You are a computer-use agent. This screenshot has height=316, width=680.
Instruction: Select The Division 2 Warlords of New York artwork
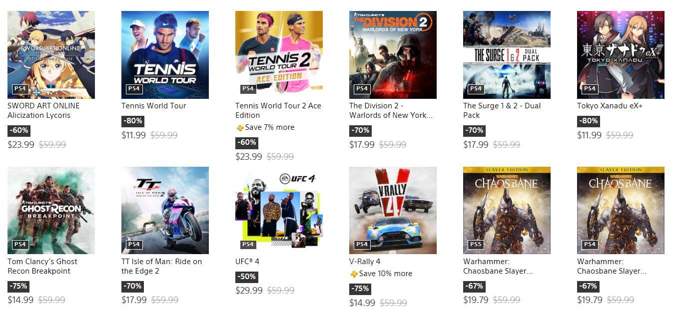[393, 55]
